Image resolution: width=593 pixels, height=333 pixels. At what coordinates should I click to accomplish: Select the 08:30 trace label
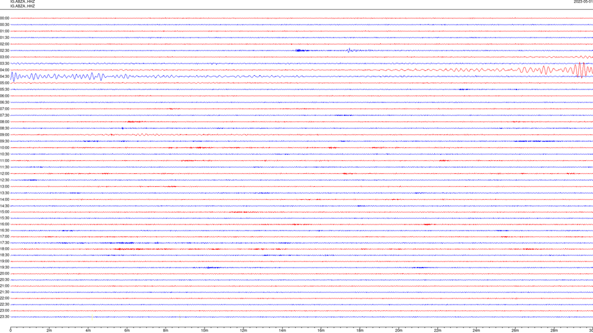click(4, 128)
